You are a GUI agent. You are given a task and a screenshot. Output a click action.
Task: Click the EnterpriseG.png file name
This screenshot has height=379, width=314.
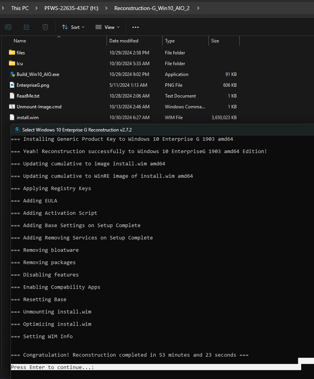[33, 85]
